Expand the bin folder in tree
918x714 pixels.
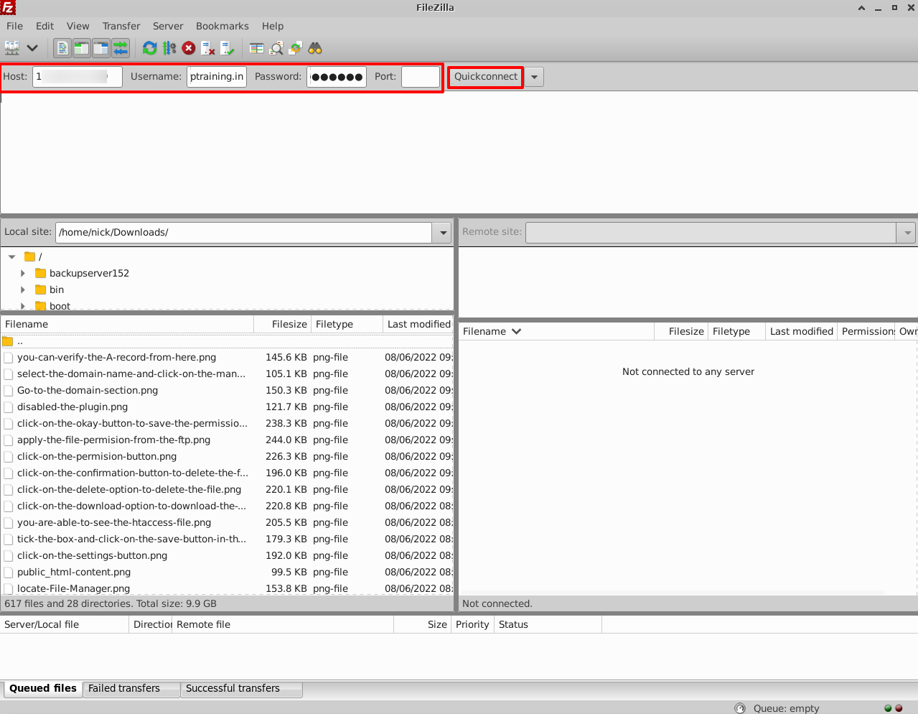click(x=23, y=289)
